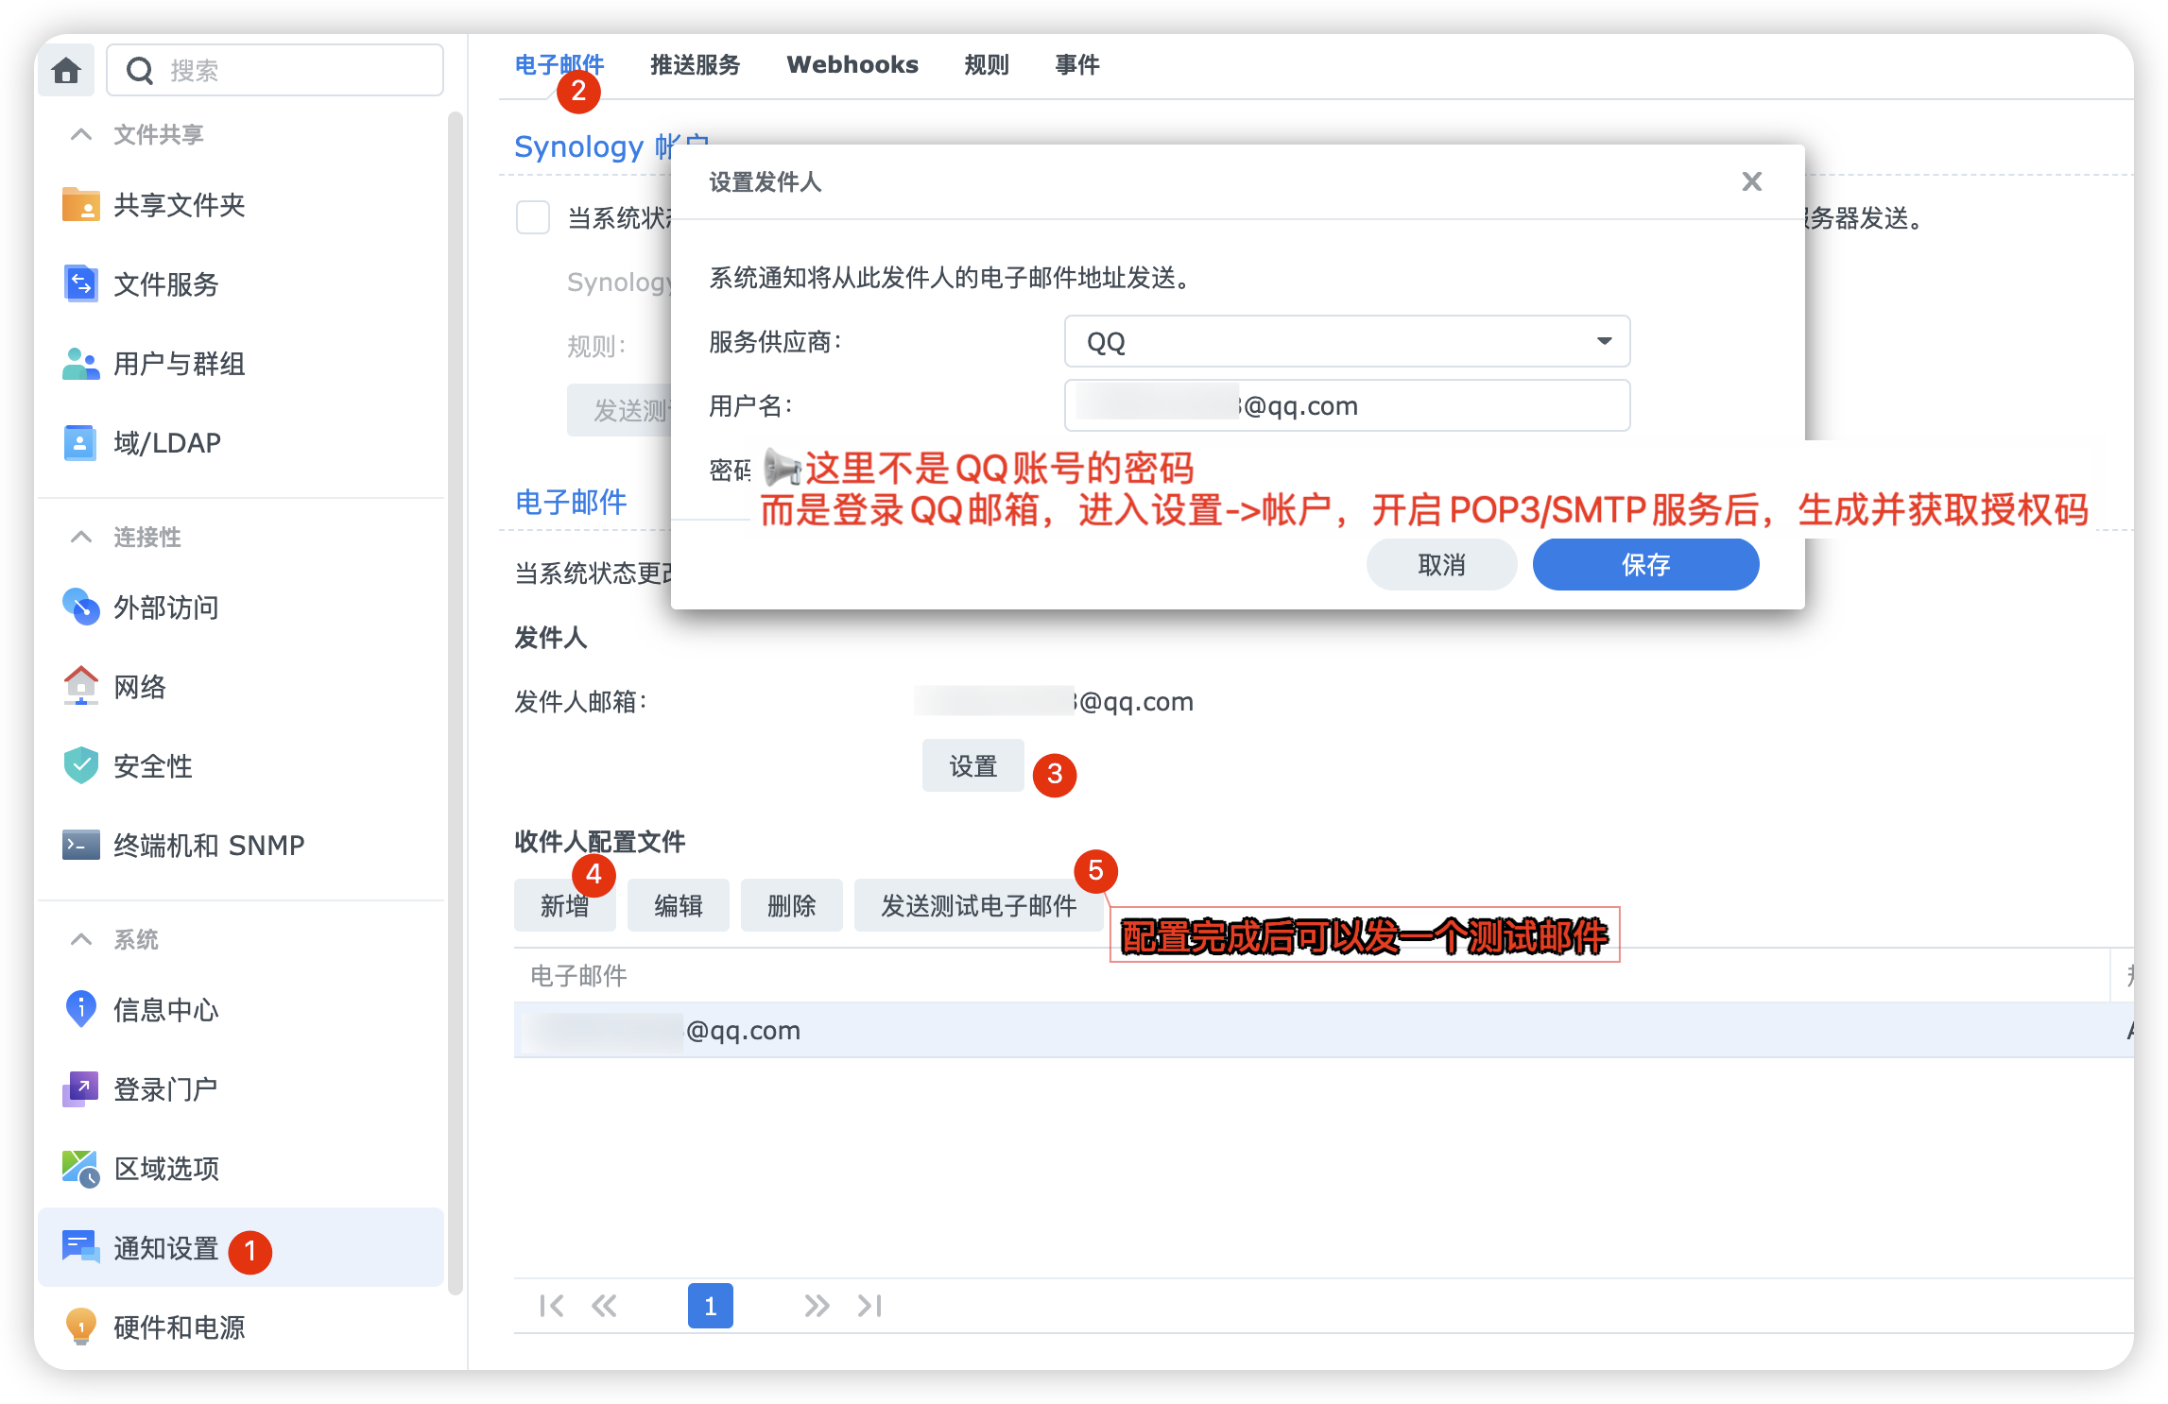The height and width of the screenshot is (1404, 2168).
Task: Click the 发送测试电子邮件 button
Action: point(978,905)
